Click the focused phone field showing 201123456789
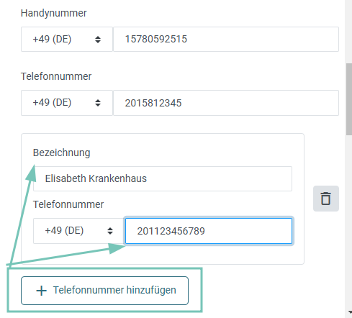Screen dimensions: 352x318 coord(209,231)
